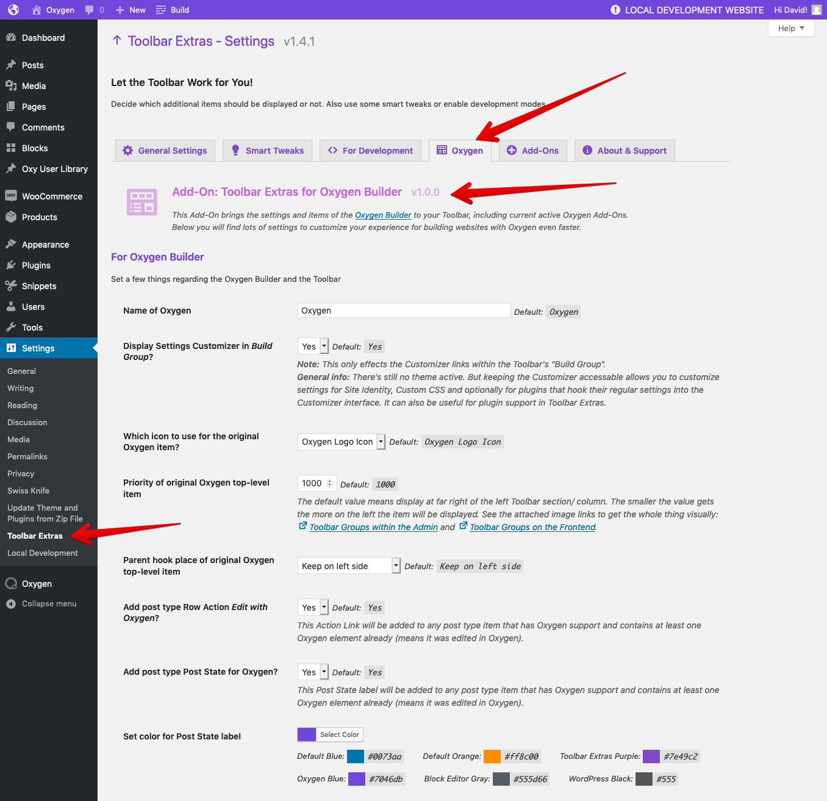The image size is (827, 801).
Task: Click the Plugins plug icon
Action: point(11,265)
